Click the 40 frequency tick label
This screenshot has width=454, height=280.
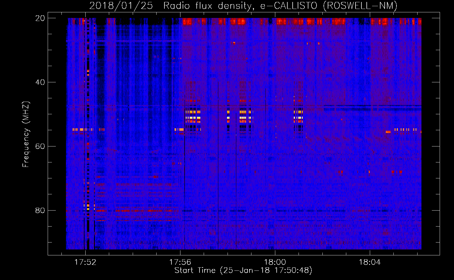pos(40,82)
